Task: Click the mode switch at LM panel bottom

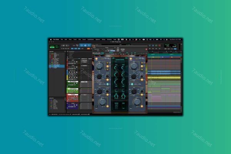Action: tap(116, 106)
